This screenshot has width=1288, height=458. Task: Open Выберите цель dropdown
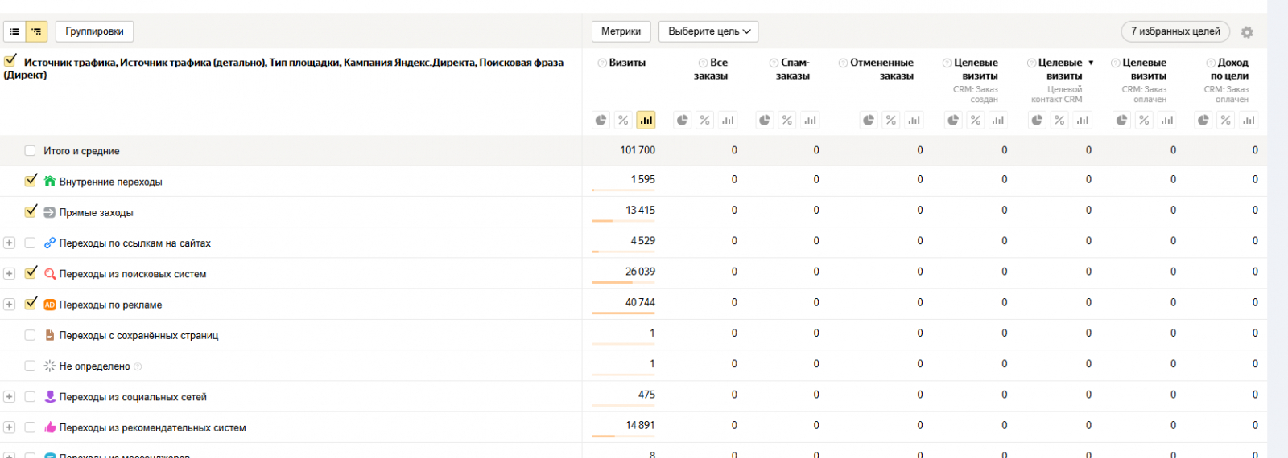(x=708, y=31)
